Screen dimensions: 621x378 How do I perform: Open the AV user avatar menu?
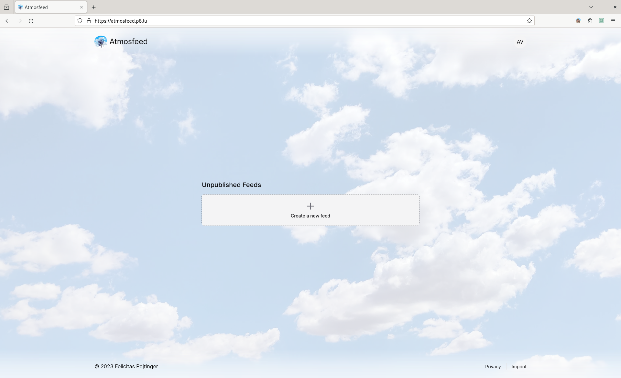click(x=520, y=42)
